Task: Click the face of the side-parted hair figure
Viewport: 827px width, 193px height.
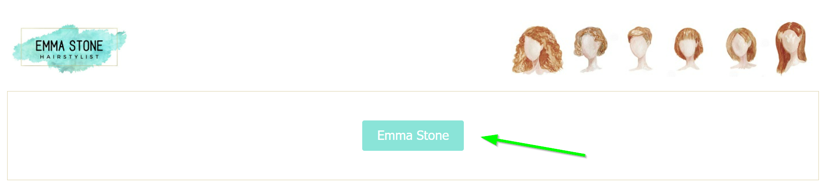Action: click(740, 47)
